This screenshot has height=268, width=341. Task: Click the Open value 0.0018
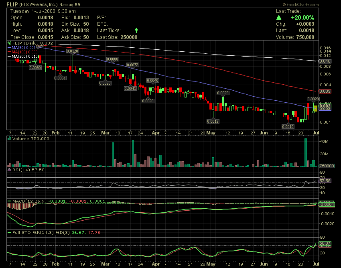[x=45, y=18]
